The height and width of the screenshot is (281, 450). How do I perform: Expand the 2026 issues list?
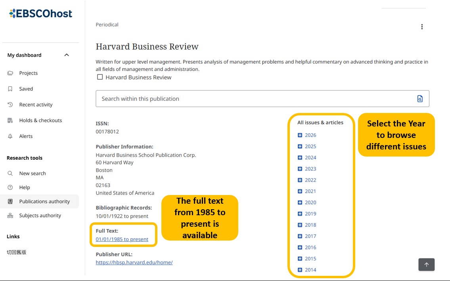tap(300, 135)
